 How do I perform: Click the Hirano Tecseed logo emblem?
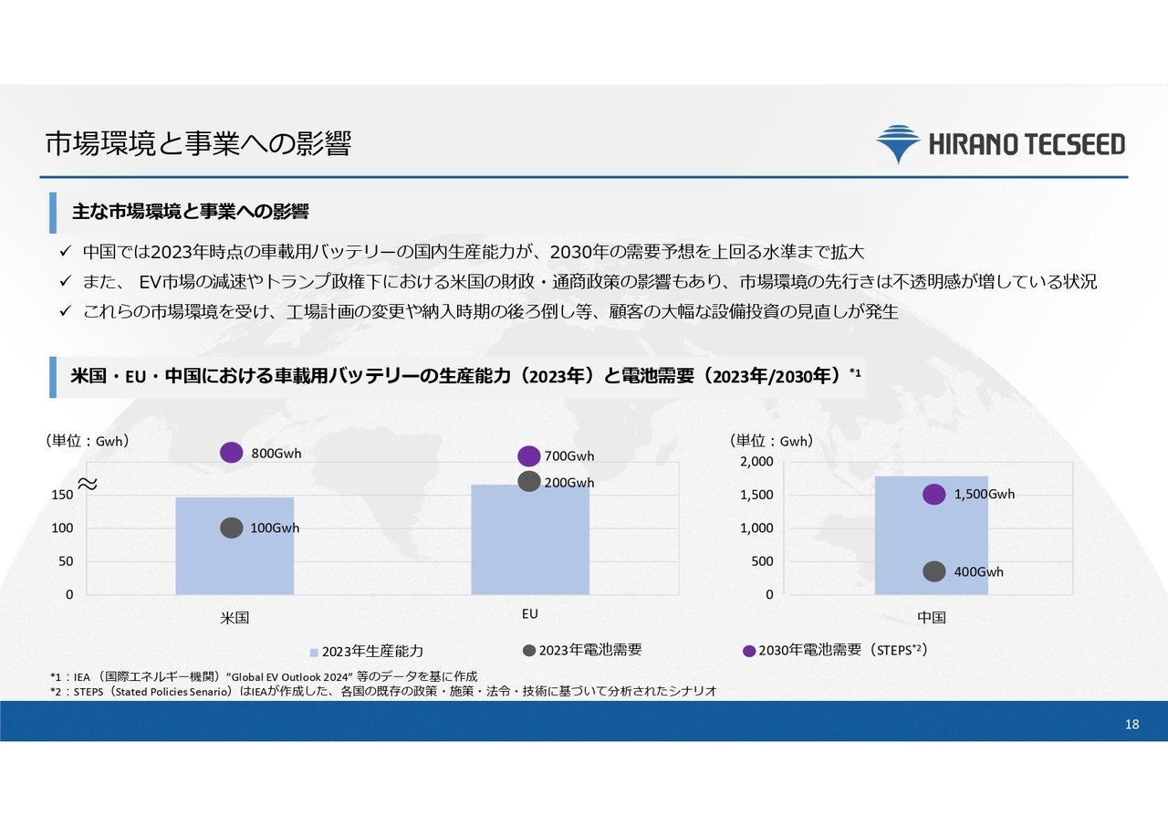pos(899,144)
